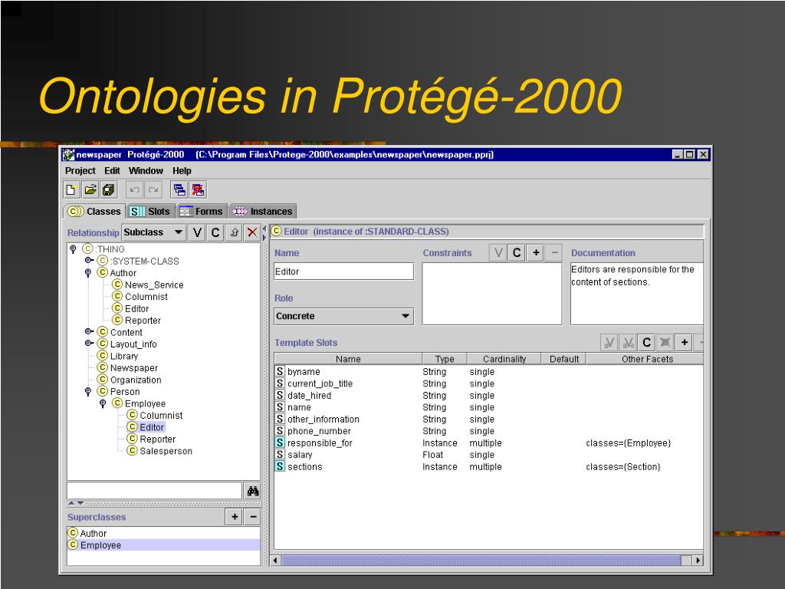Viewport: 785px width, 589px height.
Task: Click View class button beside Subclass dropdown
Action: (197, 232)
